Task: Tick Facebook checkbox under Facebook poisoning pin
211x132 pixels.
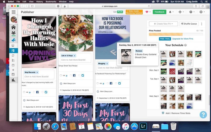Action: click(x=108, y=83)
